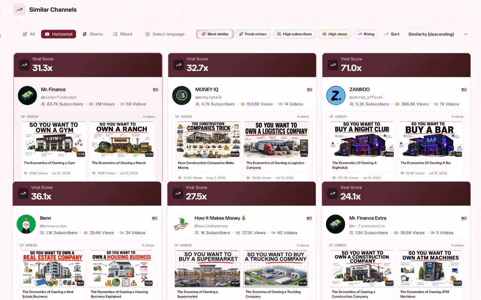This screenshot has height=300, width=481.
Task: Click the eye icon beside 153.6K Views
Action: pos(243,104)
